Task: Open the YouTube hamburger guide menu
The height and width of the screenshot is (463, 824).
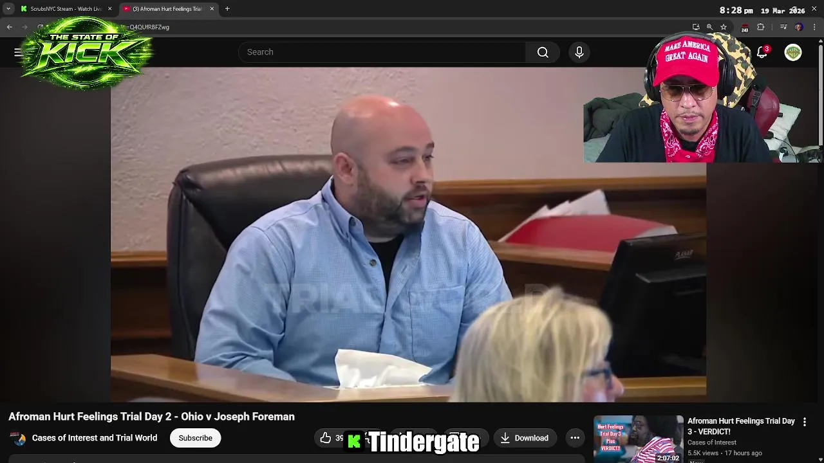Action: tap(17, 52)
